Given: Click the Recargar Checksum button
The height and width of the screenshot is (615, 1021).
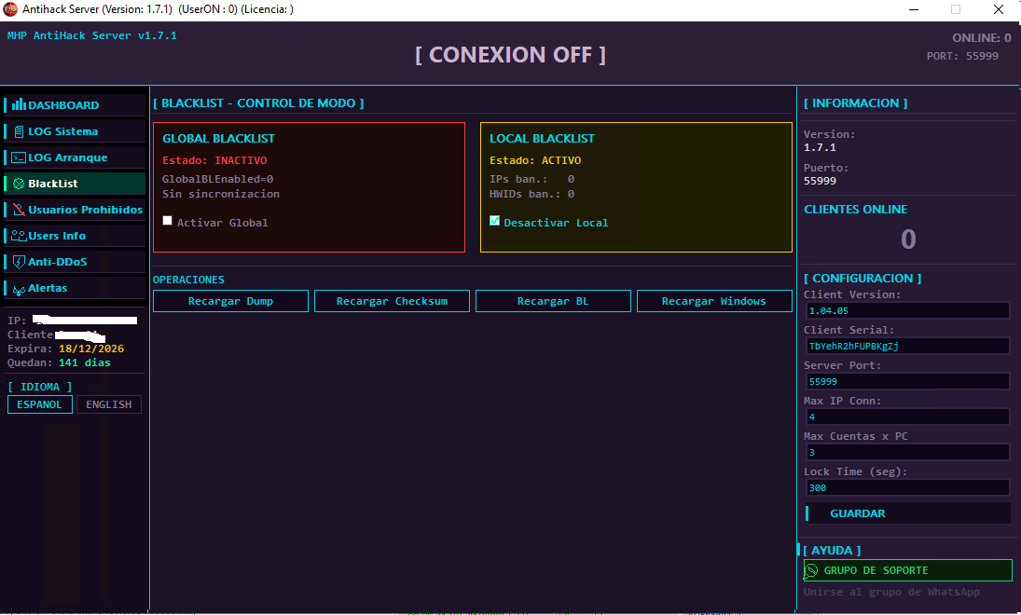Looking at the screenshot, I should point(392,301).
